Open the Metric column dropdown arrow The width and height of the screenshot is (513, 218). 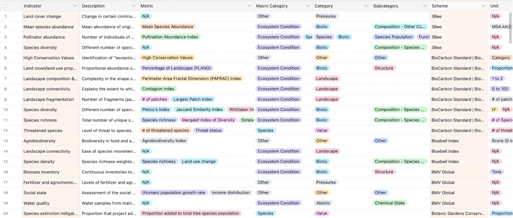point(249,6)
